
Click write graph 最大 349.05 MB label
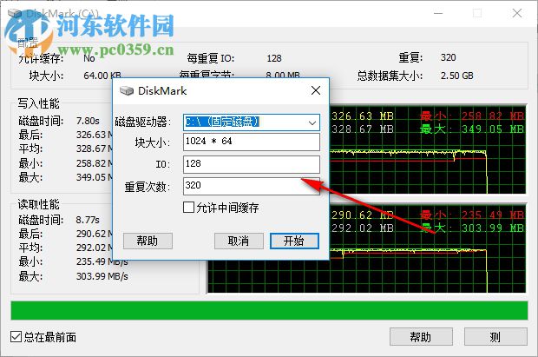pyautogui.click(x=472, y=129)
